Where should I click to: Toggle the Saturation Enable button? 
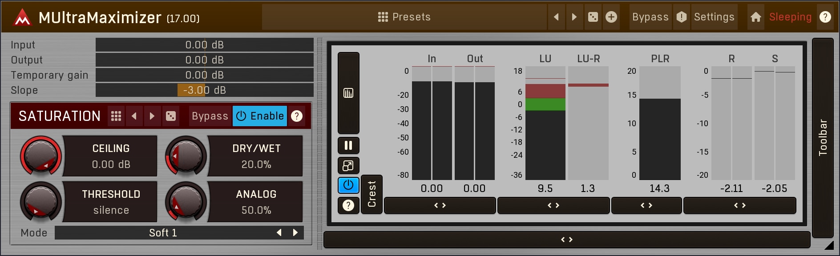click(x=260, y=116)
